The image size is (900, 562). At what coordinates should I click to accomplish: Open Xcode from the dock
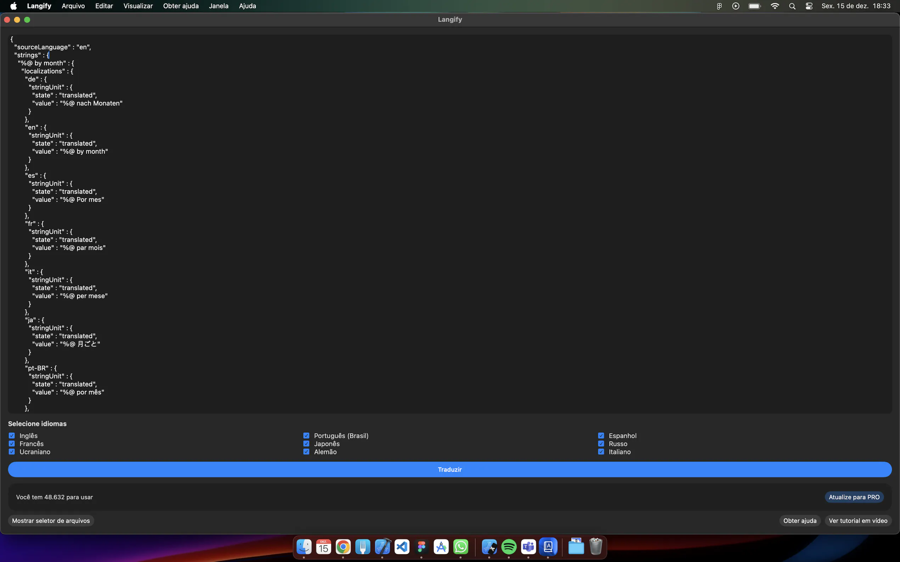click(382, 547)
